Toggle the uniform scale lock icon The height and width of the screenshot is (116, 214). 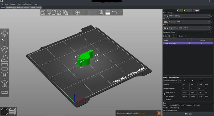point(164,94)
